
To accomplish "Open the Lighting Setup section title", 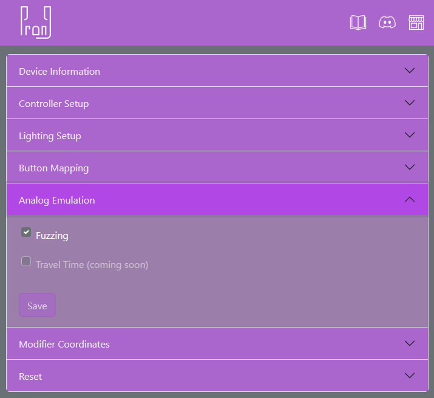I will coord(50,136).
